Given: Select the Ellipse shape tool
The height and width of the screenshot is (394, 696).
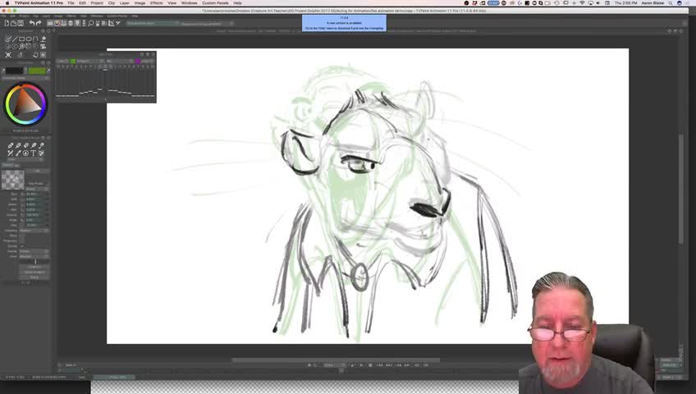Looking at the screenshot, I should (x=29, y=39).
